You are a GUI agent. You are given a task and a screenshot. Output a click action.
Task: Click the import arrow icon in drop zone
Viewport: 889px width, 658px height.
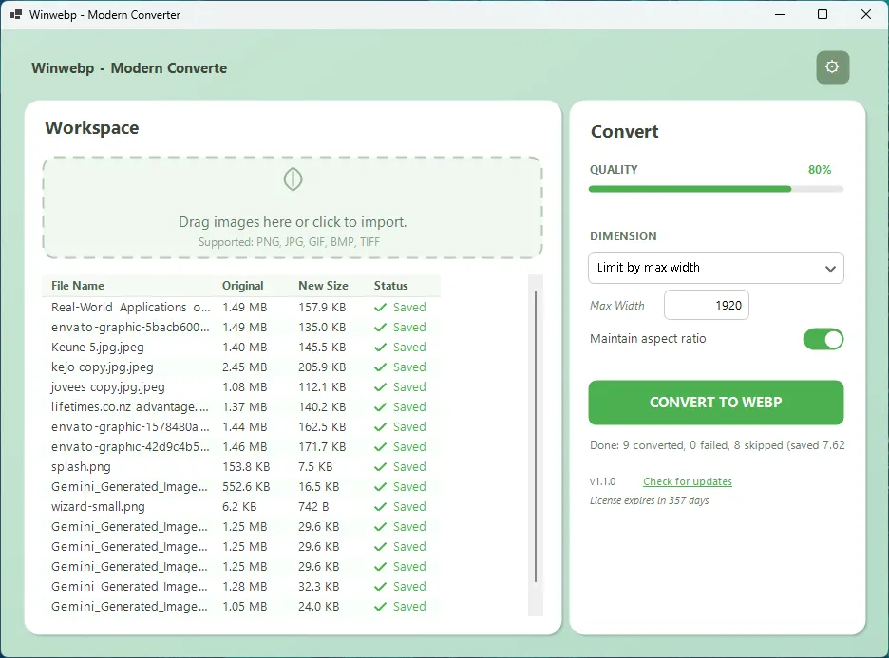293,179
